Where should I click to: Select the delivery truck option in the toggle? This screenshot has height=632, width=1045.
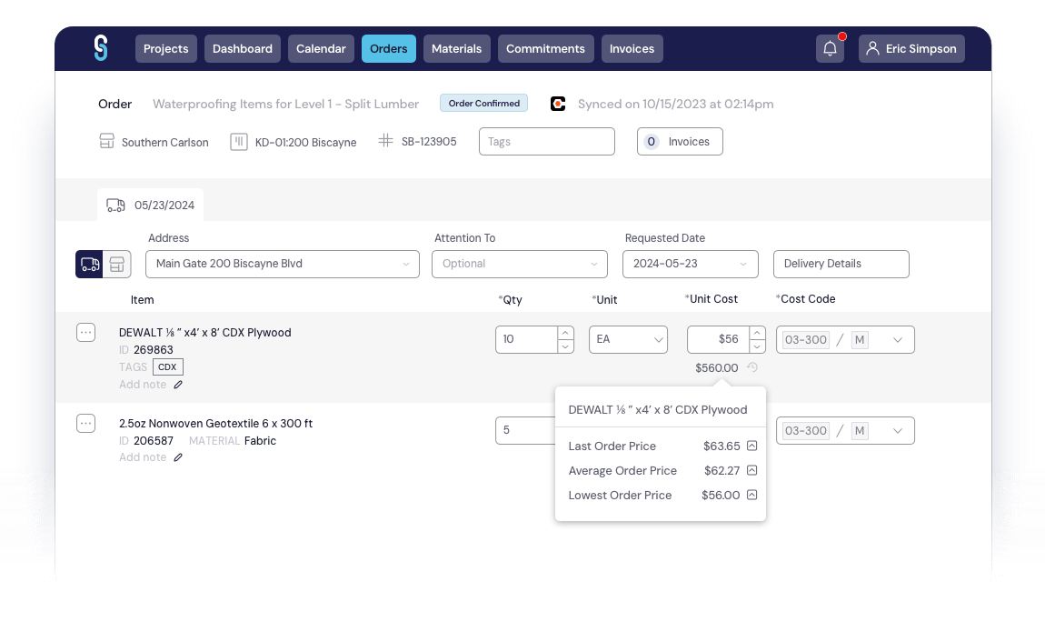91,264
